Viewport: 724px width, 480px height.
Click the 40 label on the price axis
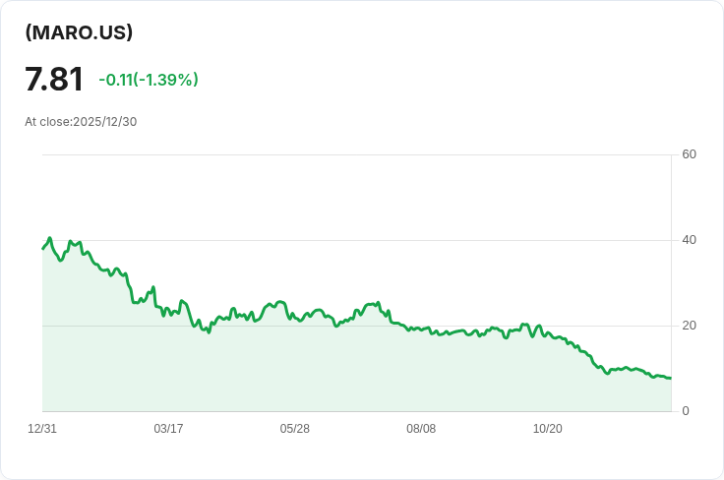689,240
